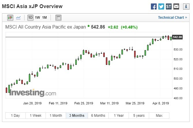Click the Mar 25, 2019 axis label
Image resolution: width=193 pixels, height=128 pixels.
[135, 103]
